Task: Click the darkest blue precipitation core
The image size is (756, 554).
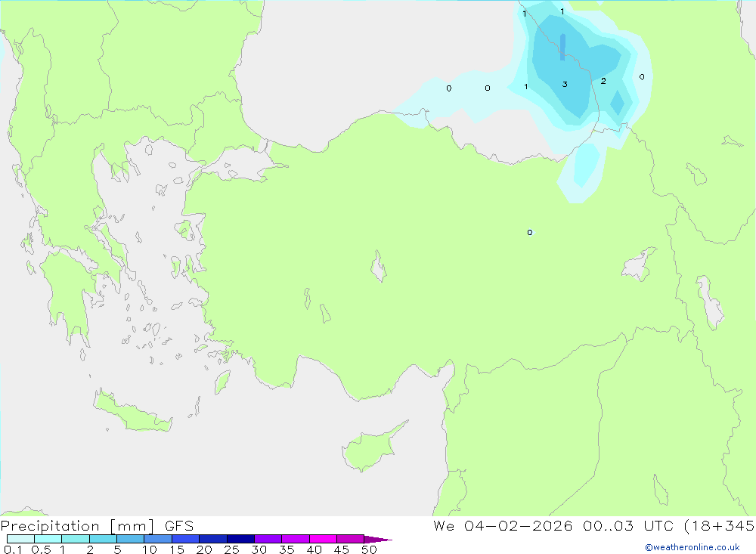Action: coord(562,47)
